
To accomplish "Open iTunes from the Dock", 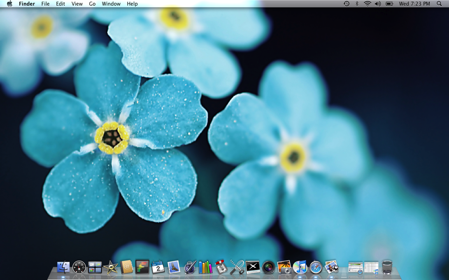I will [300, 267].
